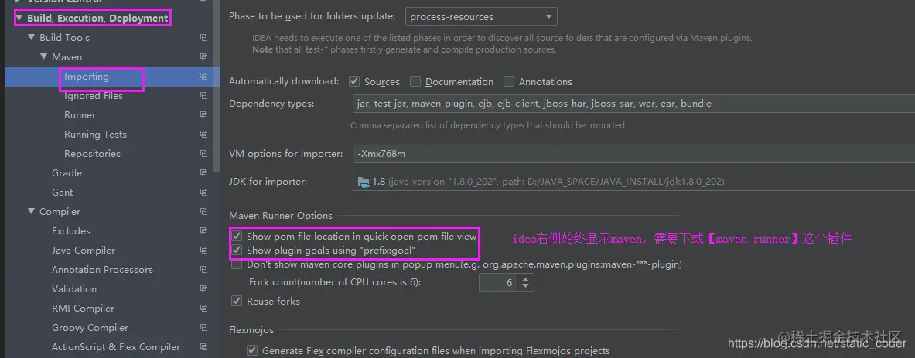Click project-level icon beside Gradle
The image size is (915, 358).
[203, 173]
